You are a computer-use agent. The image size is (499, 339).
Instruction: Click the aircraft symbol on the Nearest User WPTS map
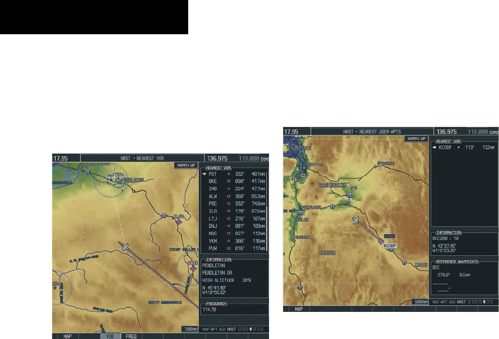click(x=355, y=220)
